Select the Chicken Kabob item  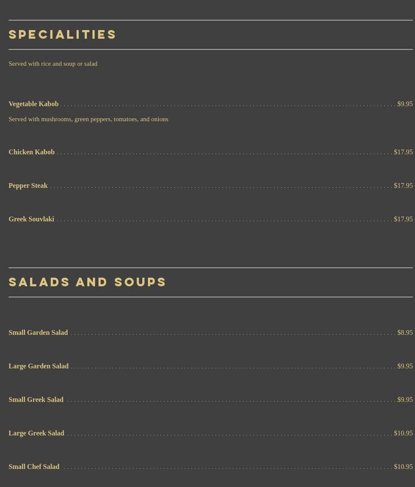(31, 152)
